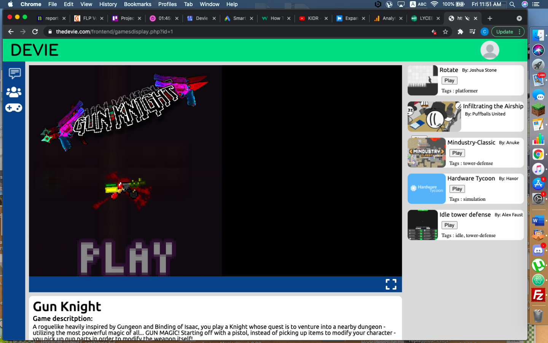Open the battery status menu
548x343 pixels.
point(454,4)
